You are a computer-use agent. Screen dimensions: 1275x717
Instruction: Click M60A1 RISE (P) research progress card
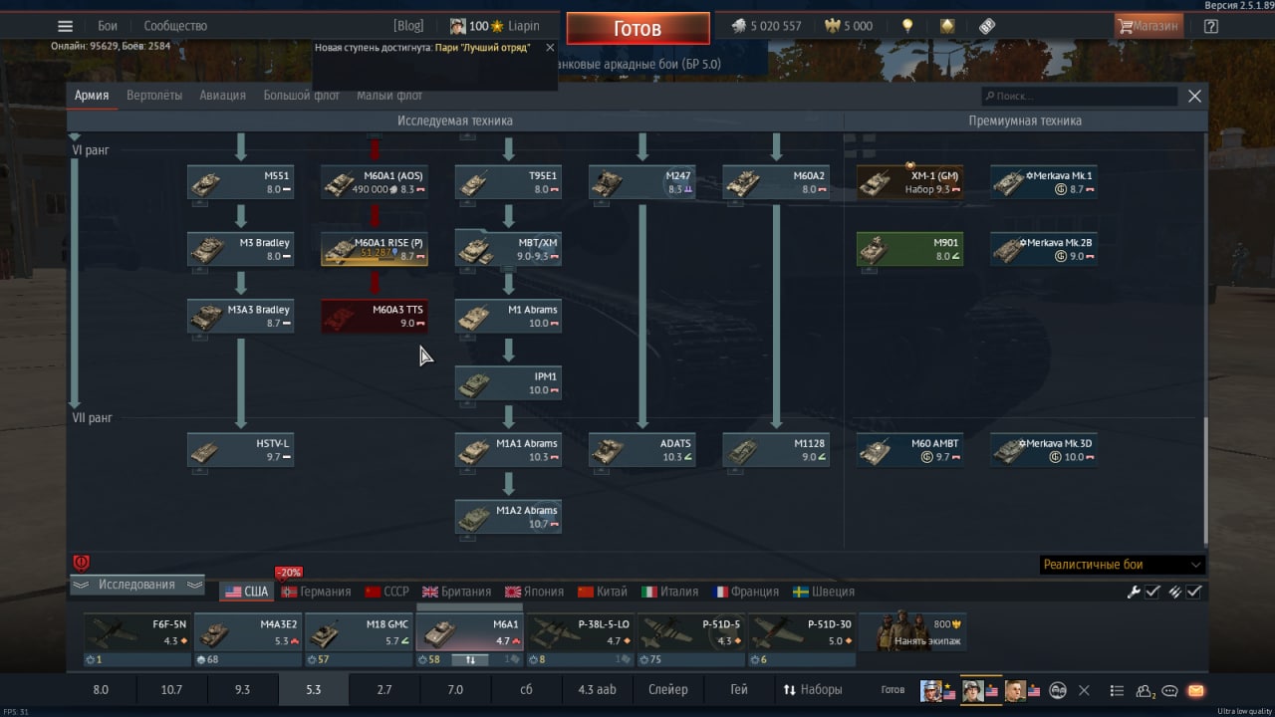pos(375,249)
